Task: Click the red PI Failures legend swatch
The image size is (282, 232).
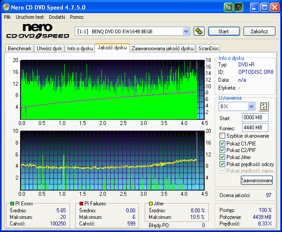Action: (81, 204)
